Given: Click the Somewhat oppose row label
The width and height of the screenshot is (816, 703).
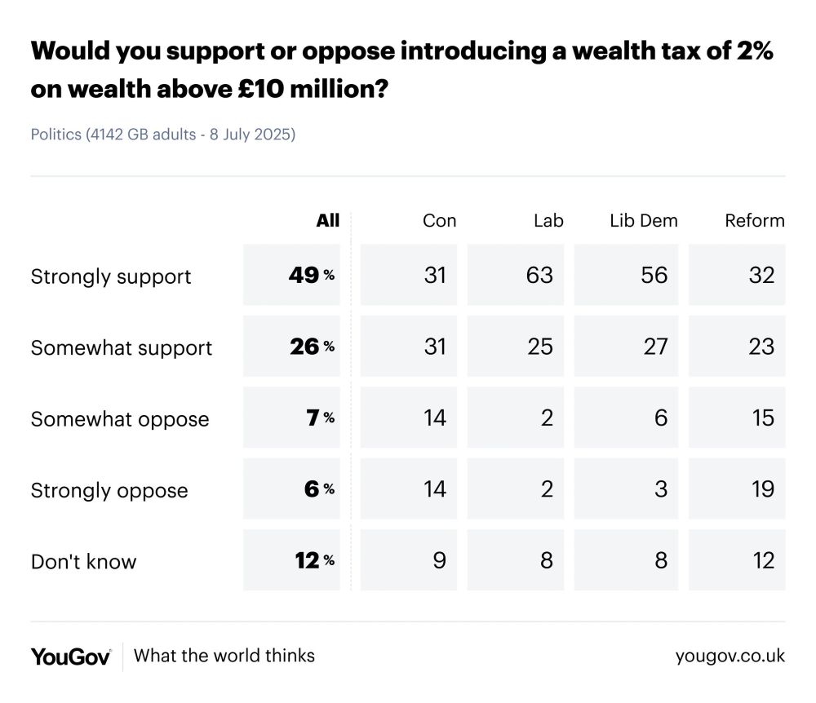Looking at the screenshot, I should (x=120, y=419).
